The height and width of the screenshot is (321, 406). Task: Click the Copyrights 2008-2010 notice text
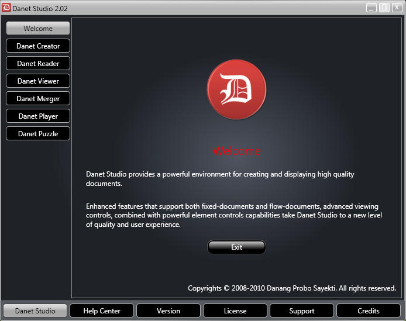[x=292, y=288]
